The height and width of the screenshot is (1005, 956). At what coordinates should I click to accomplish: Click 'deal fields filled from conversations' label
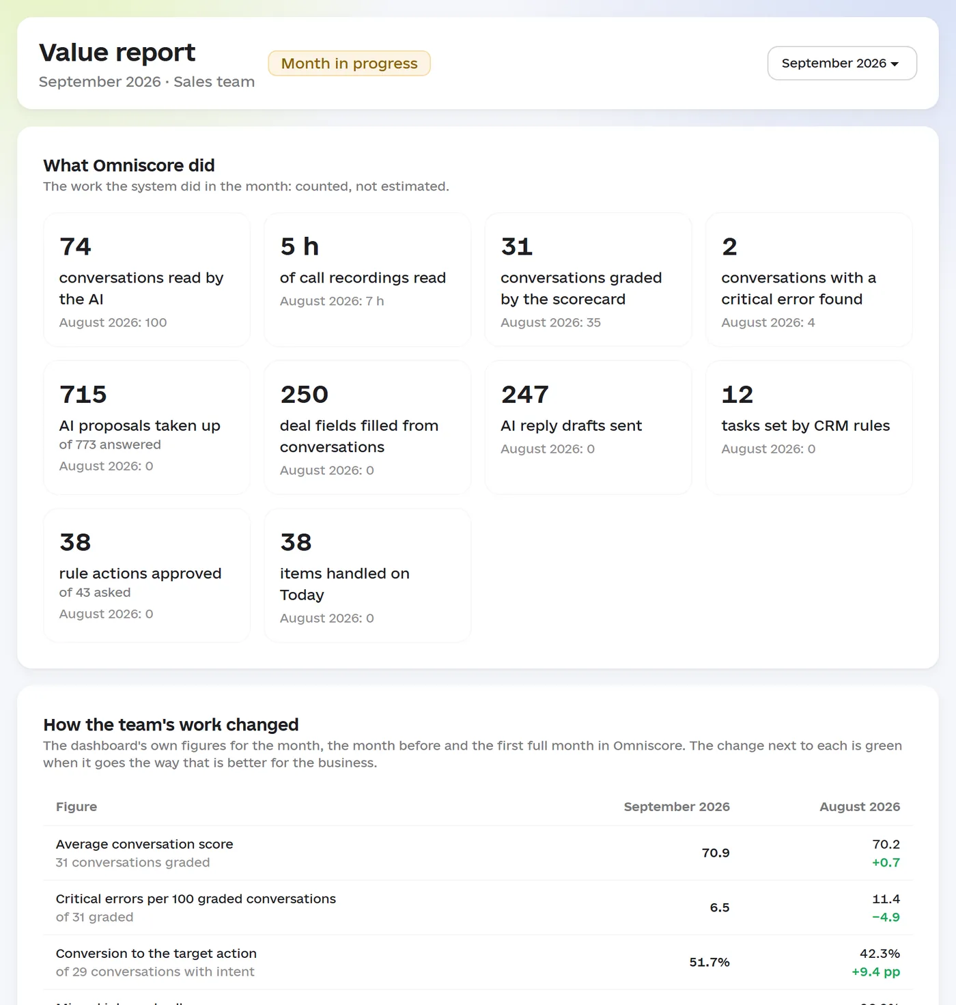(359, 436)
